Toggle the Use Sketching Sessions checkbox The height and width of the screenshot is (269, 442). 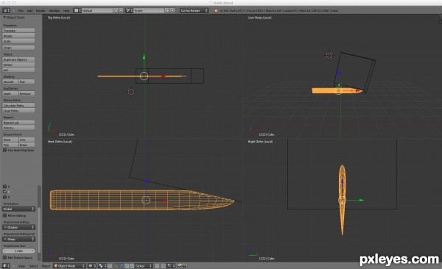pos(5,150)
